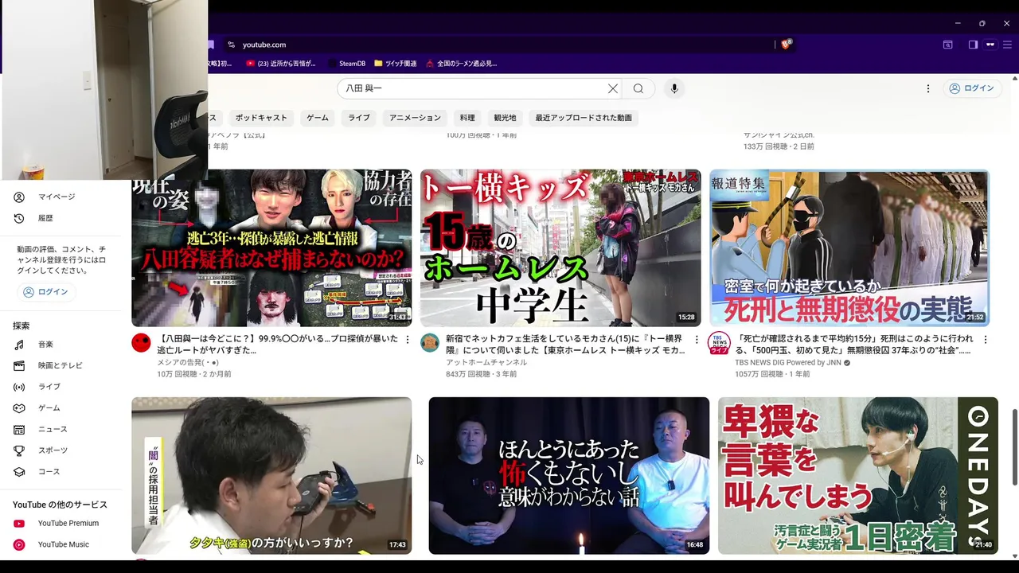The width and height of the screenshot is (1019, 573).
Task: Select the アニメーション filter chip
Action: (415, 118)
